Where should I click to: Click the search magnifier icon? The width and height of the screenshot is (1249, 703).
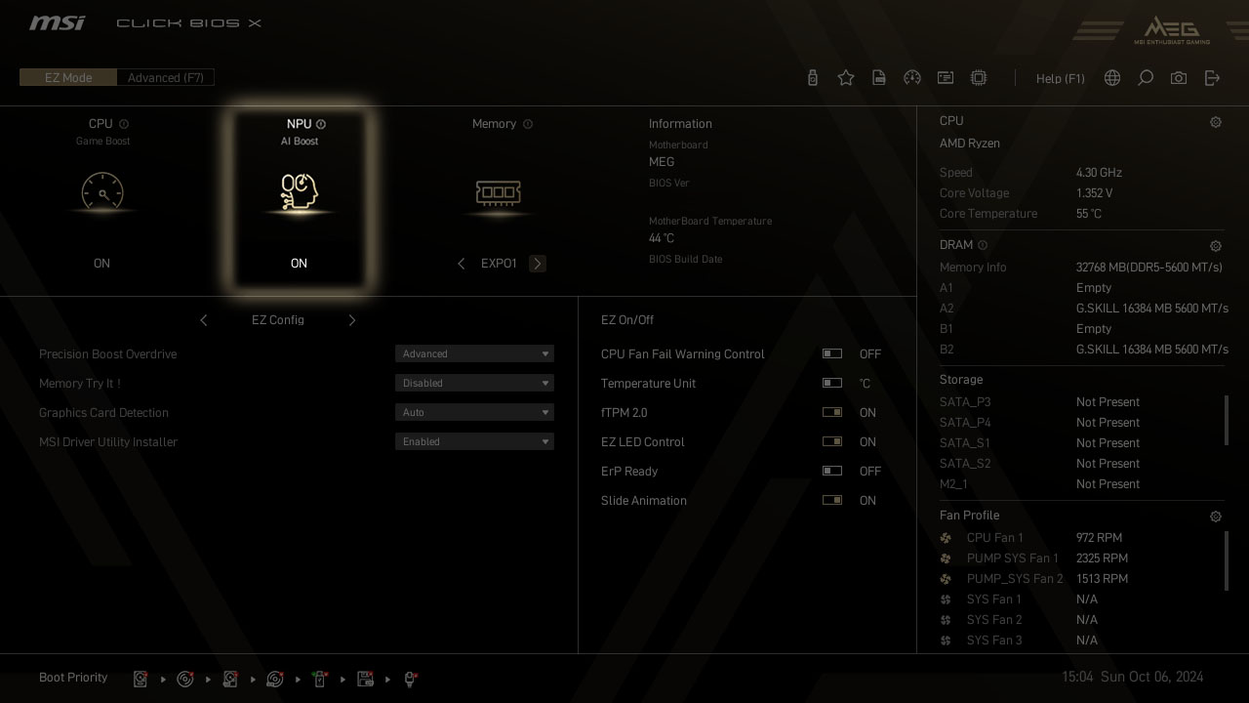1146,78
